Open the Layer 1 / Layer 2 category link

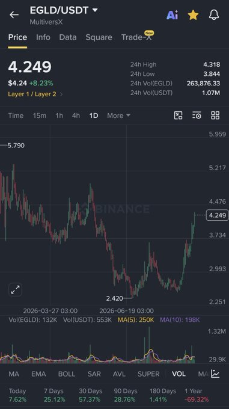(x=35, y=94)
